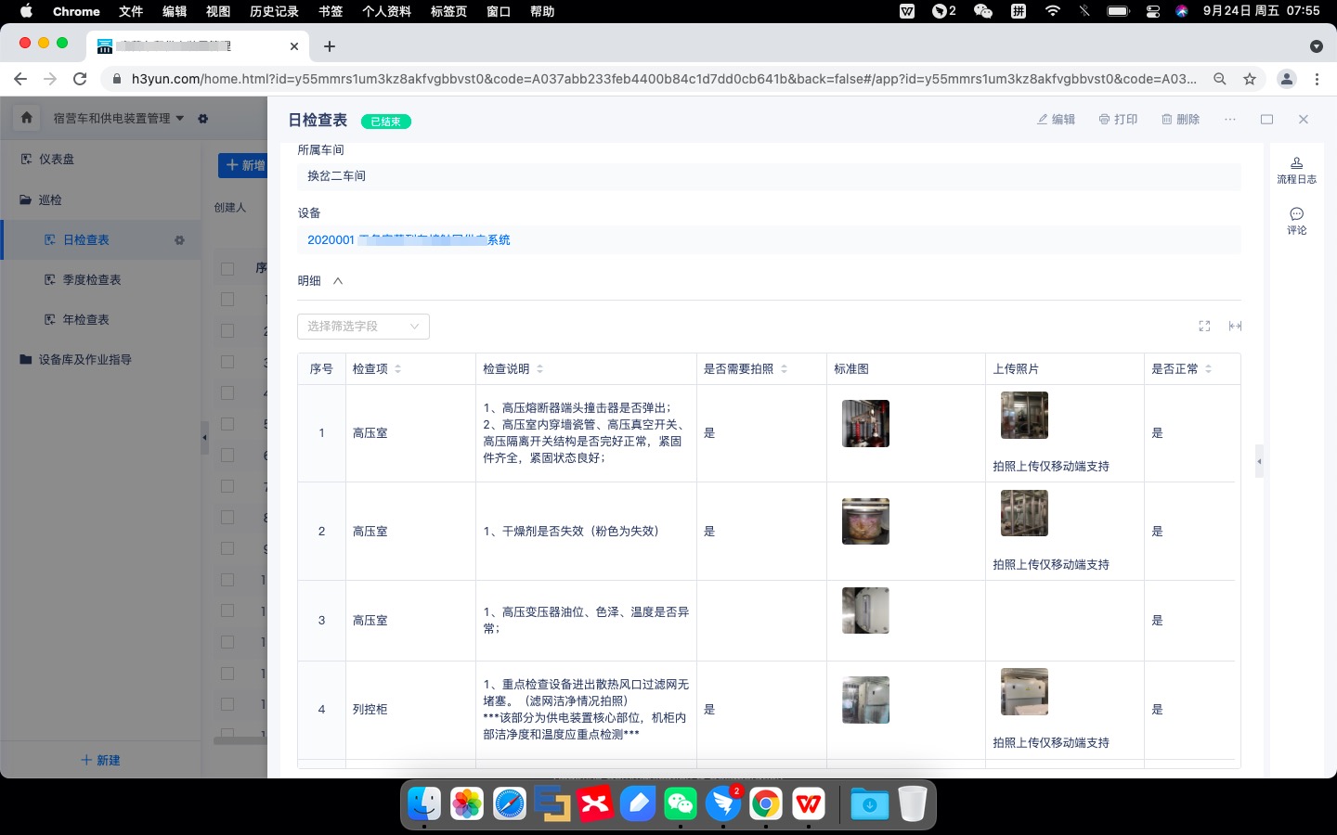Open row 1 uploaded photo thumbnail
This screenshot has width=1337, height=835.
click(x=1024, y=415)
